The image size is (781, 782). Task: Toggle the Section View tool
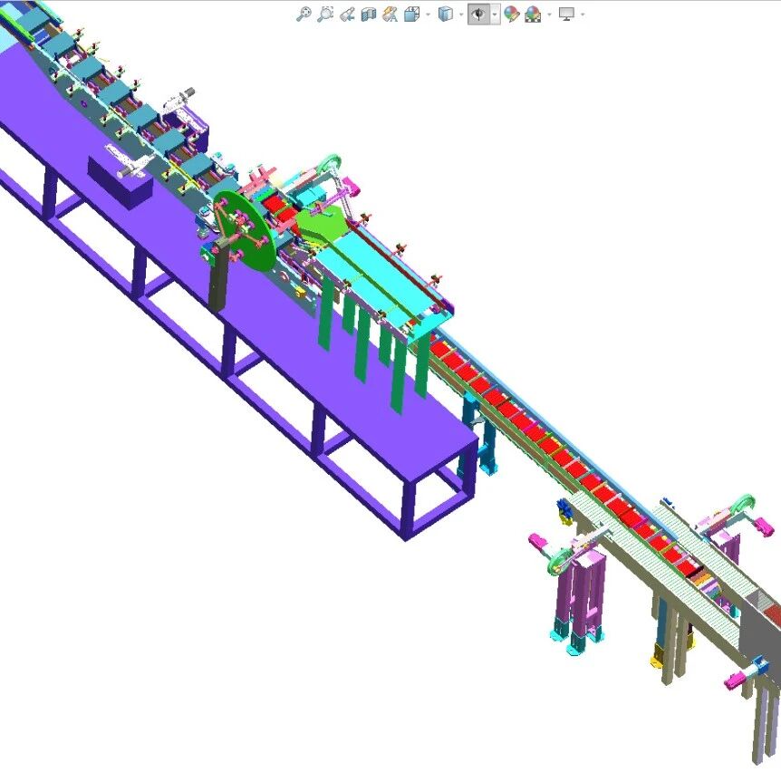point(369,14)
